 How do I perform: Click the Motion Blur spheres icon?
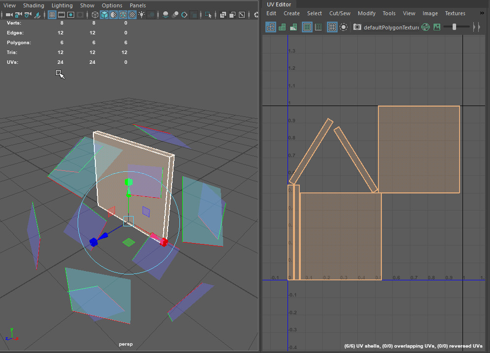click(x=175, y=15)
